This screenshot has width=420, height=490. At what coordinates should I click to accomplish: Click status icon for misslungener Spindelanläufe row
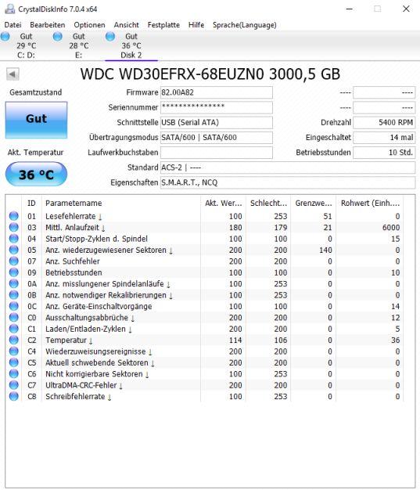(x=14, y=283)
